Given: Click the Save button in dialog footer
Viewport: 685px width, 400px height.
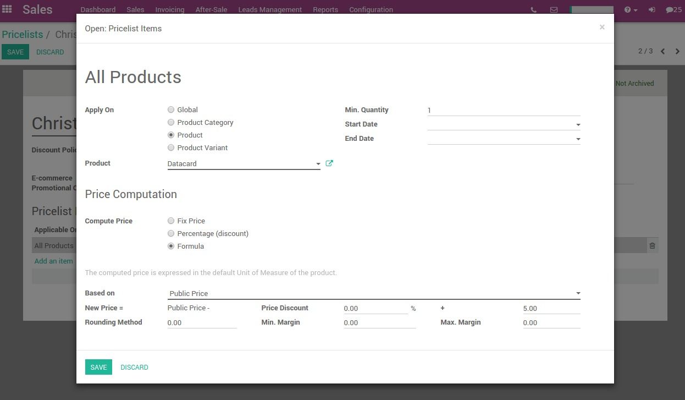Looking at the screenshot, I should (98, 367).
